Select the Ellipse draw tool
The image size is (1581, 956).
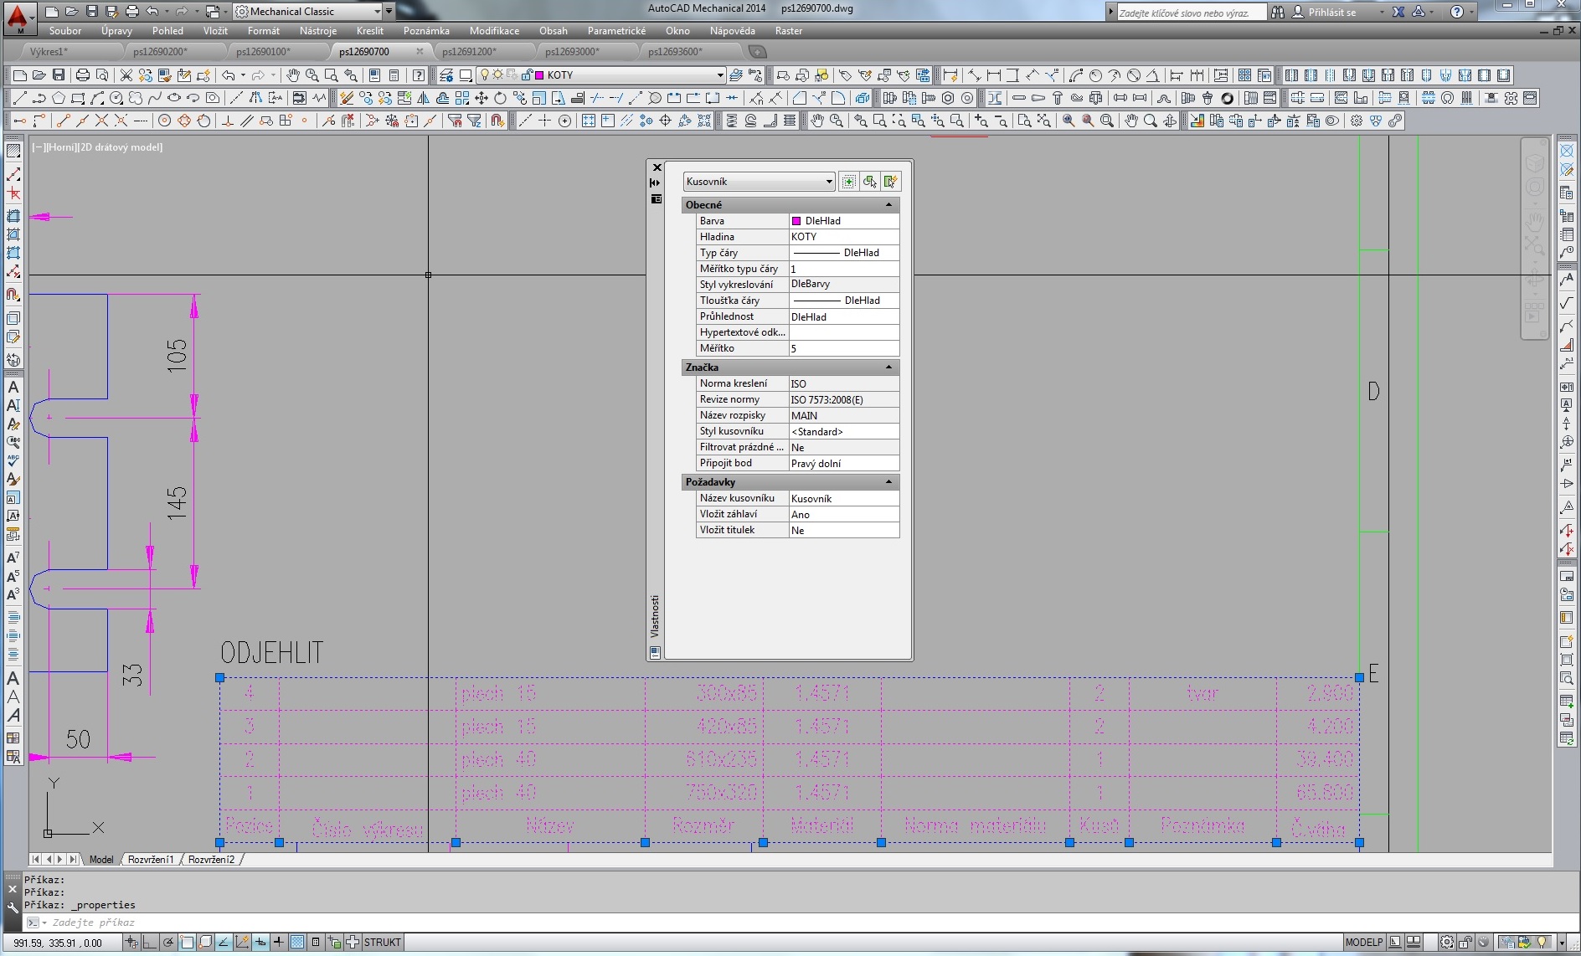pos(174,98)
